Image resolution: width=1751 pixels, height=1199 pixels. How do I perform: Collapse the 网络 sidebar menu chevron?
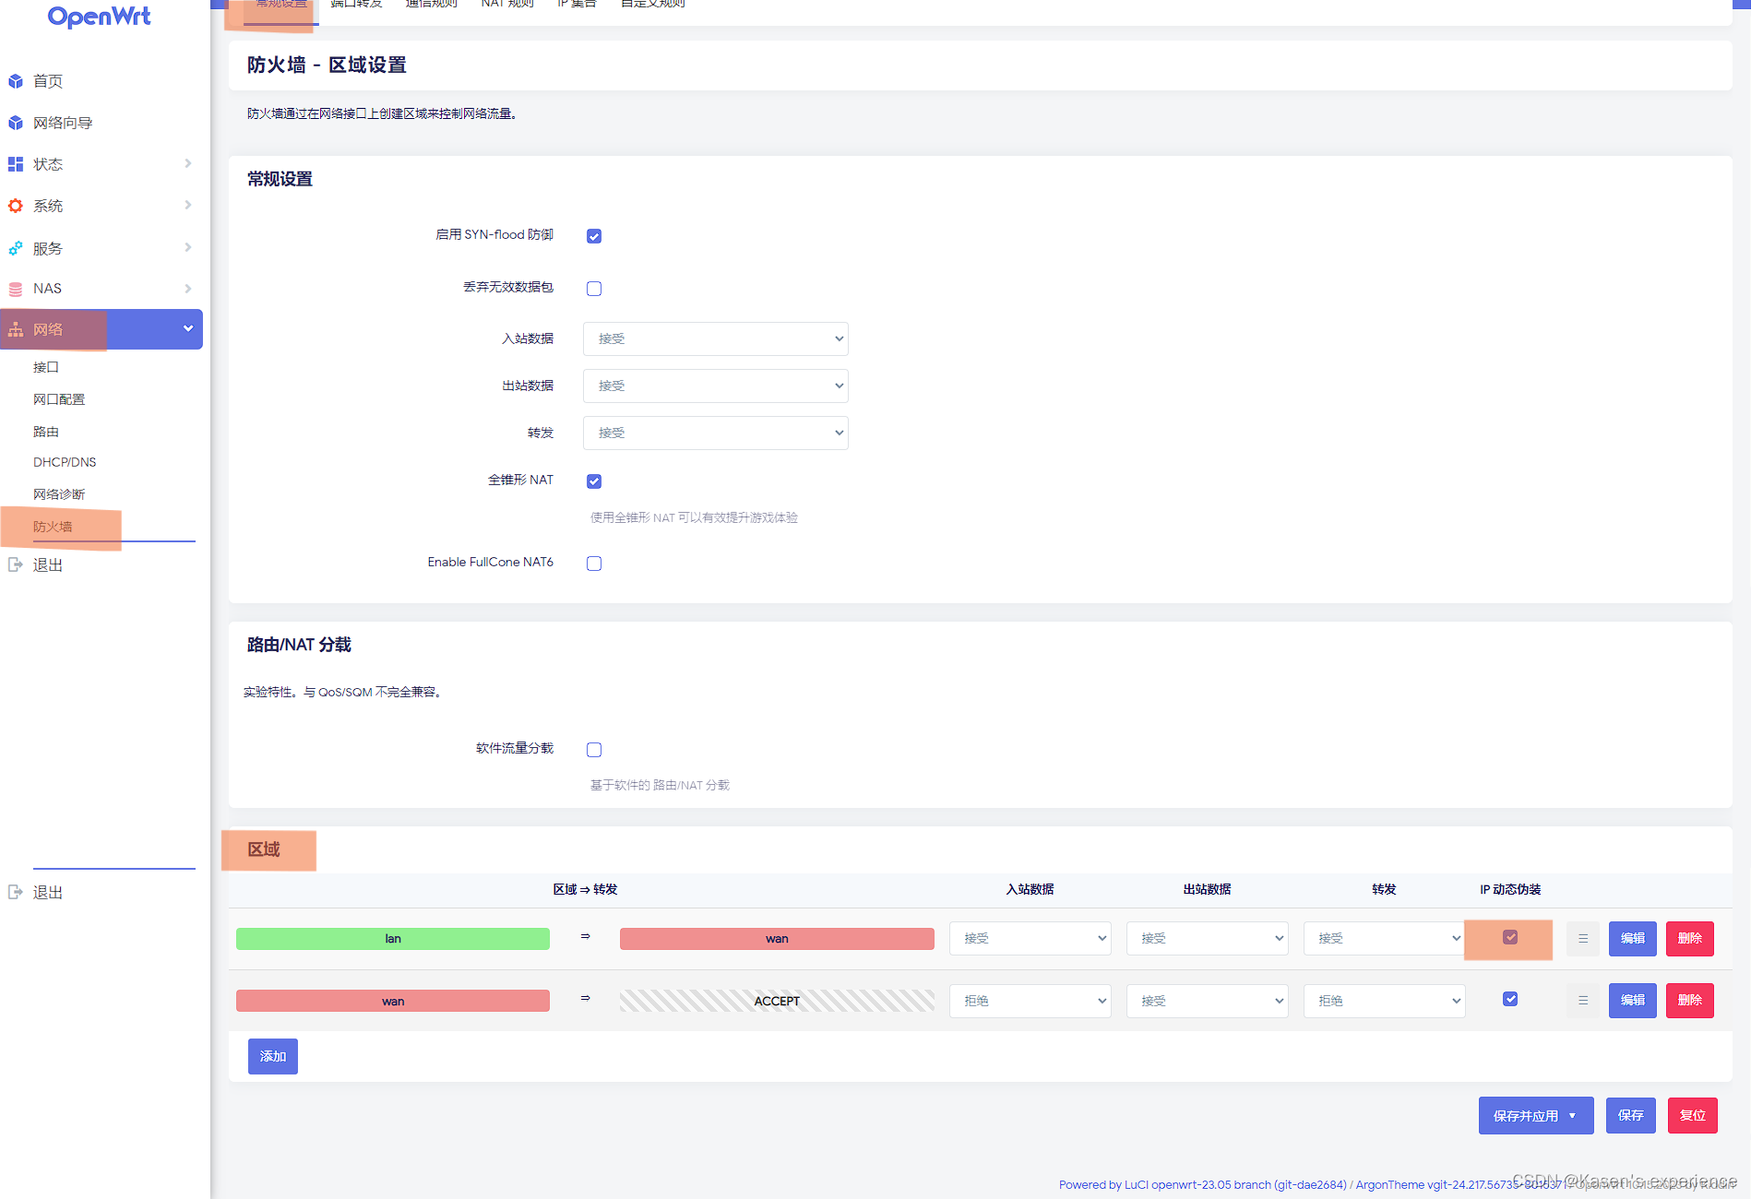pos(188,328)
